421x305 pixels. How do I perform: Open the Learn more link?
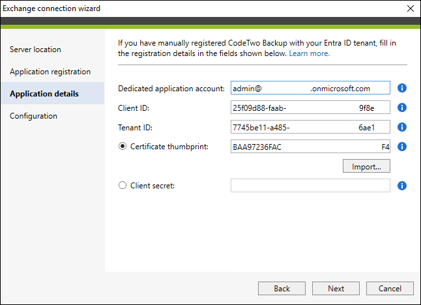[x=310, y=53]
